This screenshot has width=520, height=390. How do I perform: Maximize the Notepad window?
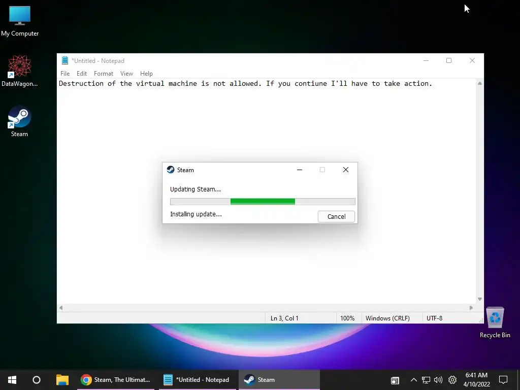click(449, 61)
